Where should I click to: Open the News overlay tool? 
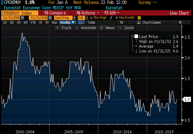[x=107, y=28]
